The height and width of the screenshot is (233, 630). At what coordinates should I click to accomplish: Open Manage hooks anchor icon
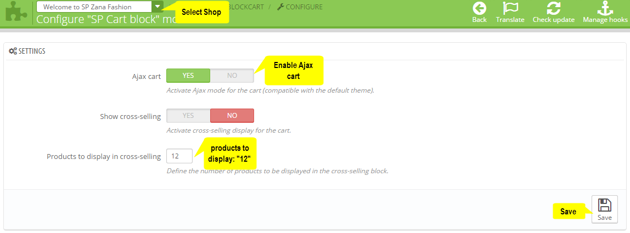point(605,8)
